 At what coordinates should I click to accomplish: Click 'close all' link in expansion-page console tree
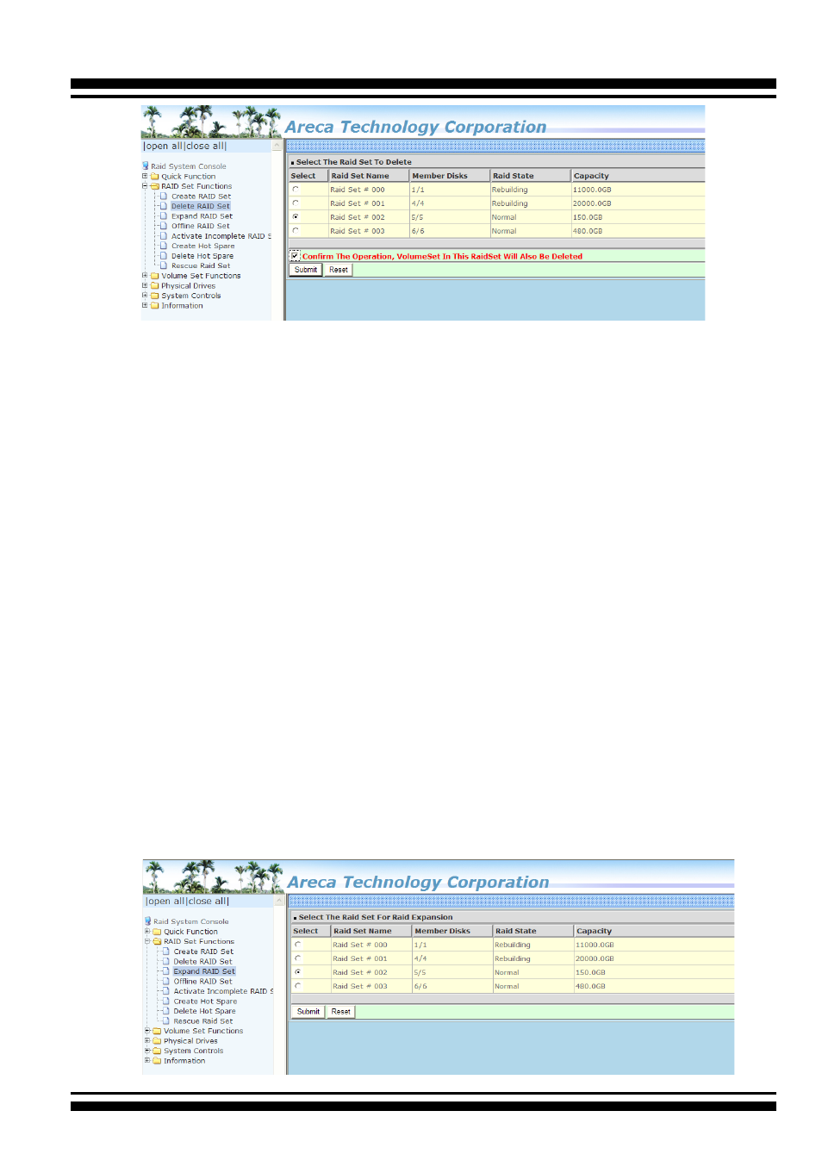pos(208,902)
